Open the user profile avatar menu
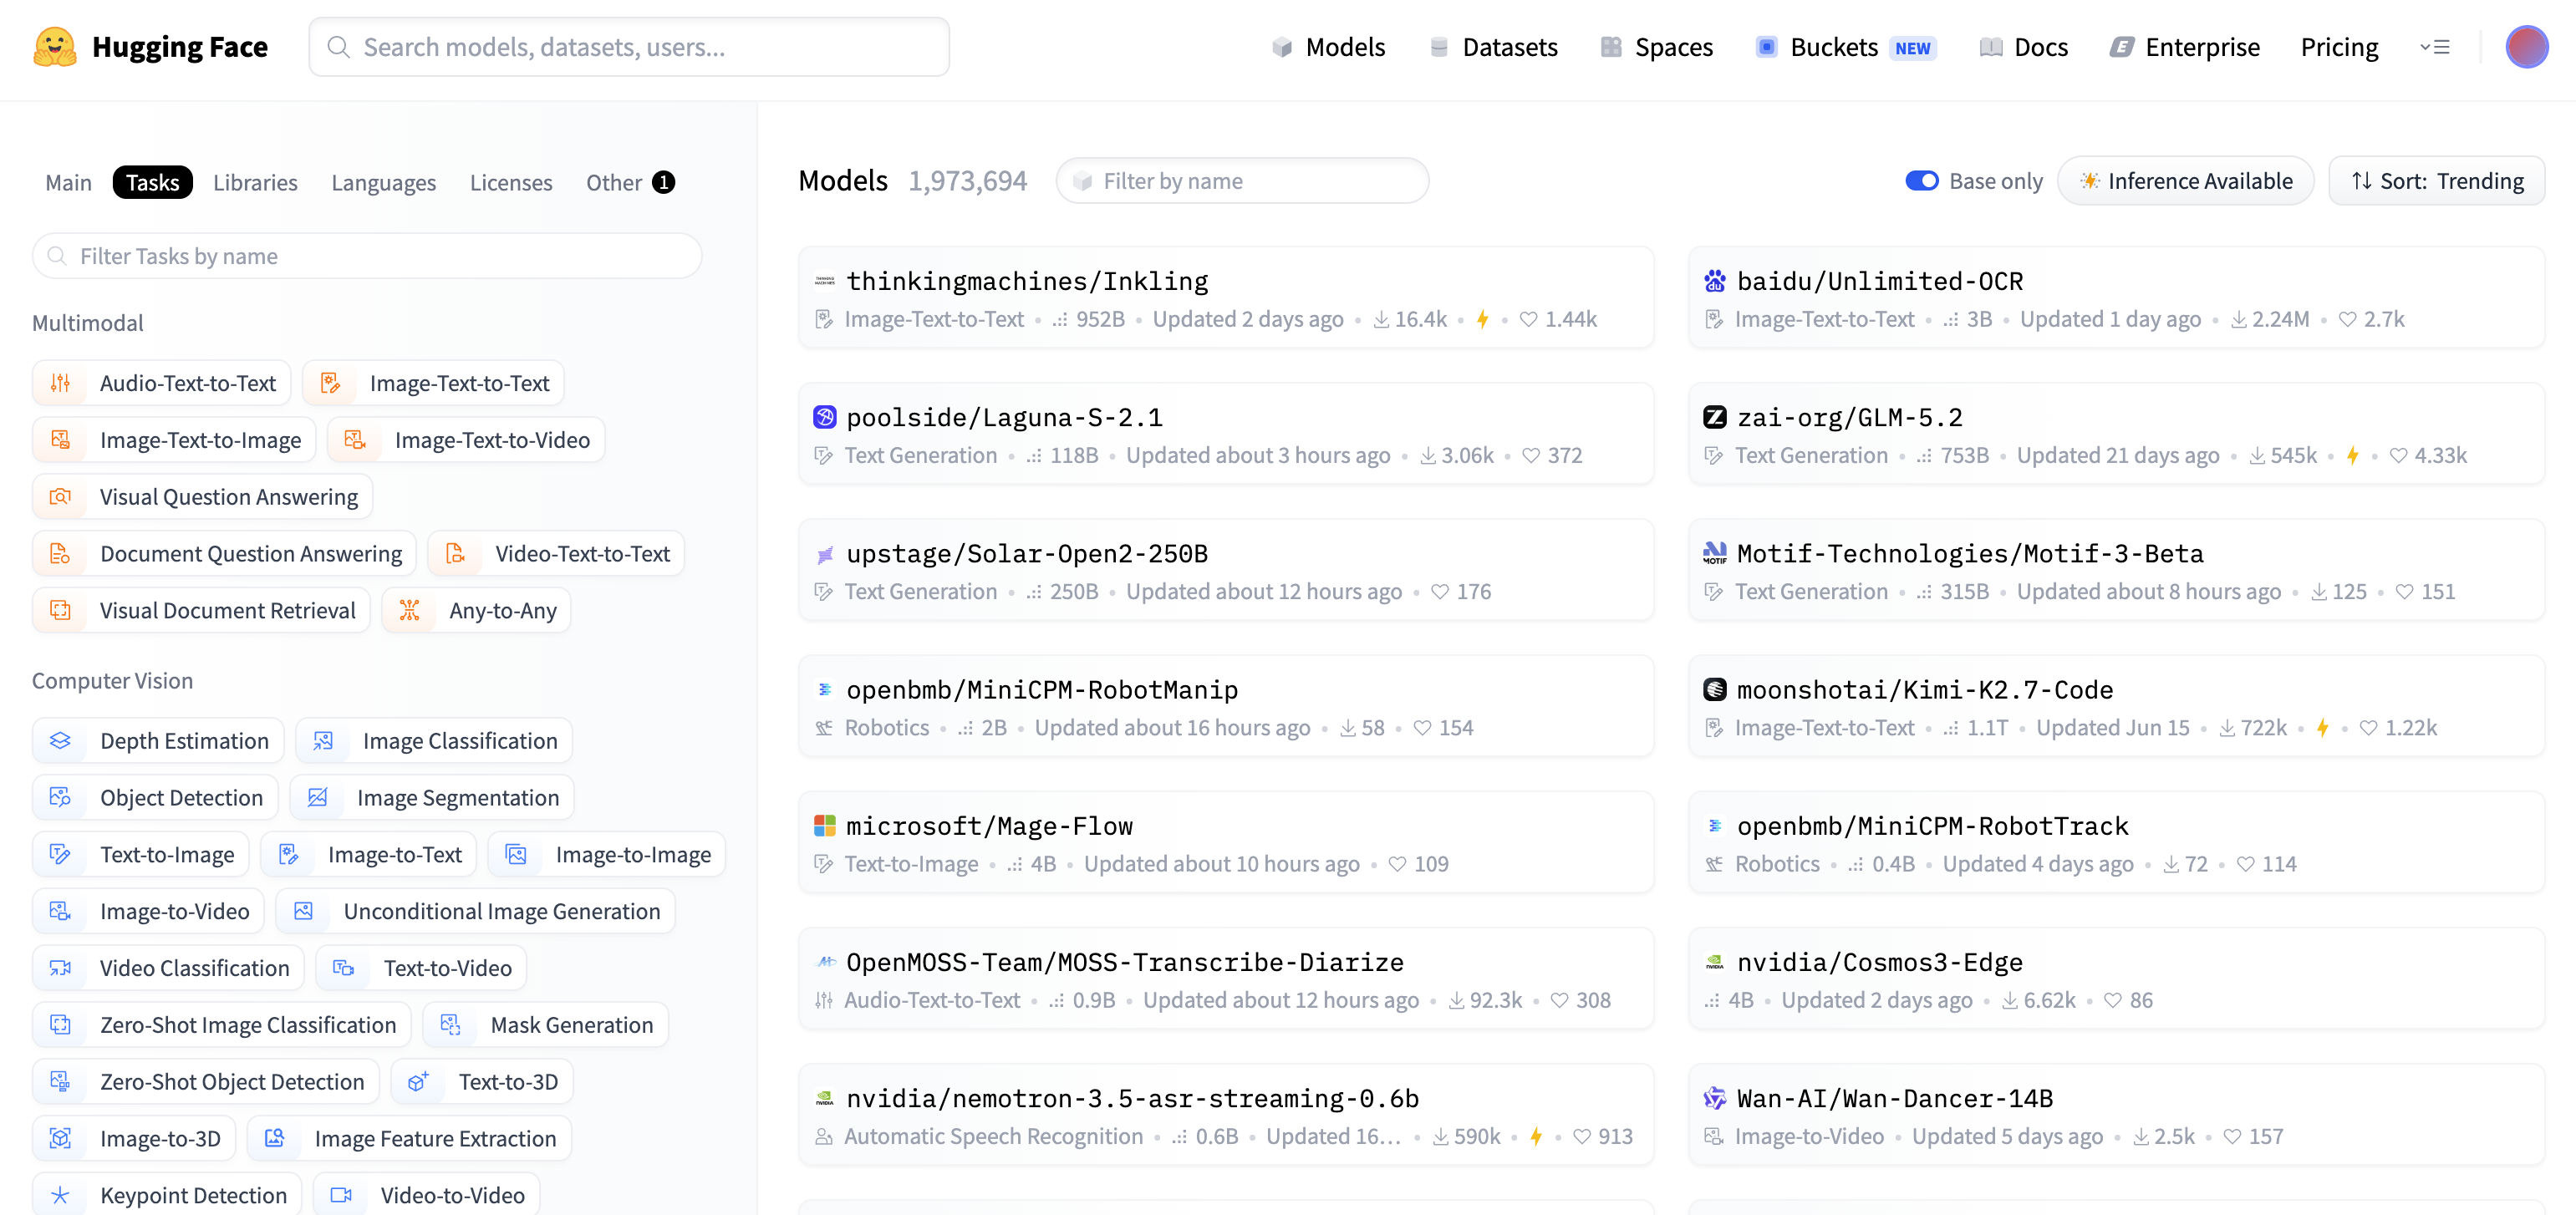This screenshot has width=2576, height=1215. (2526, 47)
